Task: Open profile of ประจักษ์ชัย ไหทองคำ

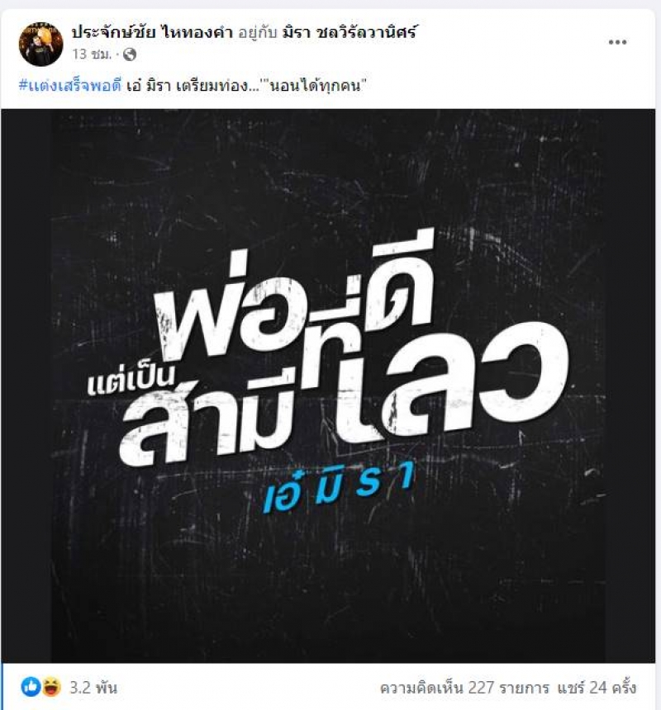Action: click(152, 32)
